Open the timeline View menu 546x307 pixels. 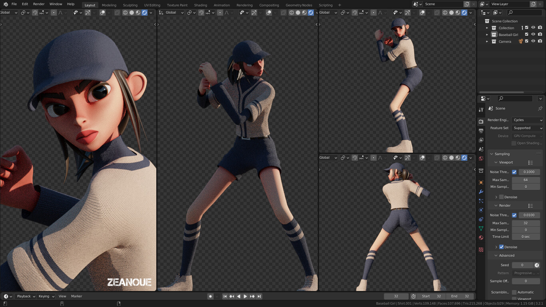point(62,296)
